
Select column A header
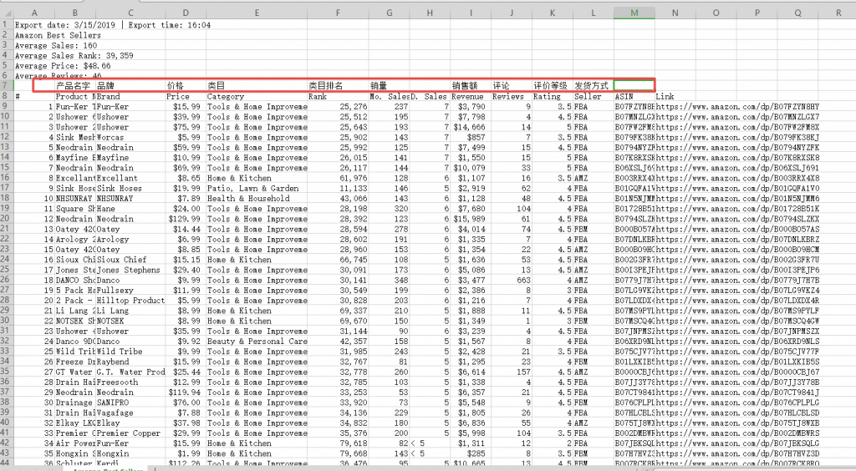point(33,13)
